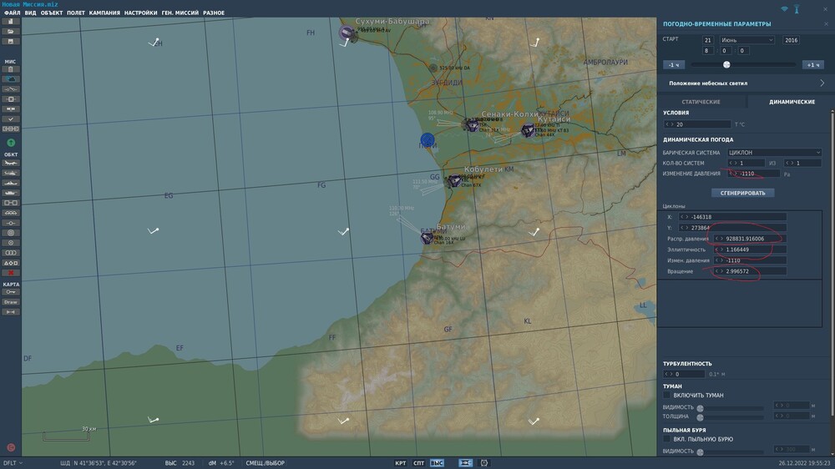Screen dimensions: 835x469
Task: Click the static object icon
Action: point(11,204)
